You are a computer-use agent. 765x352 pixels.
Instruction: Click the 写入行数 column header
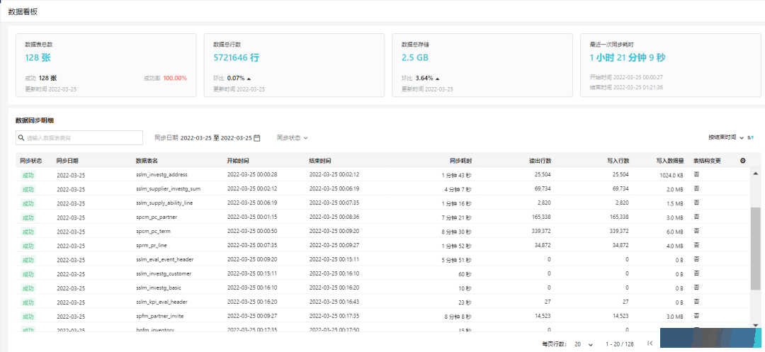click(618, 161)
